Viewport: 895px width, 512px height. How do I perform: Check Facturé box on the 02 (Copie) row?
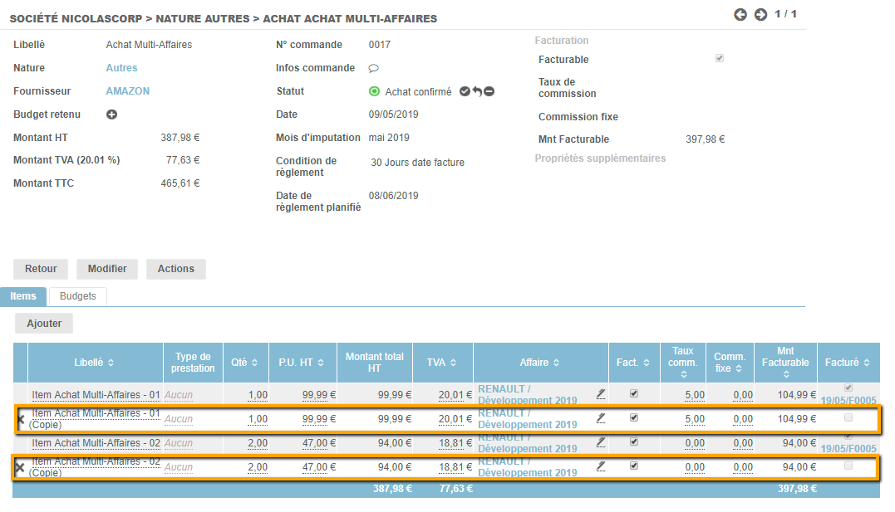(848, 466)
